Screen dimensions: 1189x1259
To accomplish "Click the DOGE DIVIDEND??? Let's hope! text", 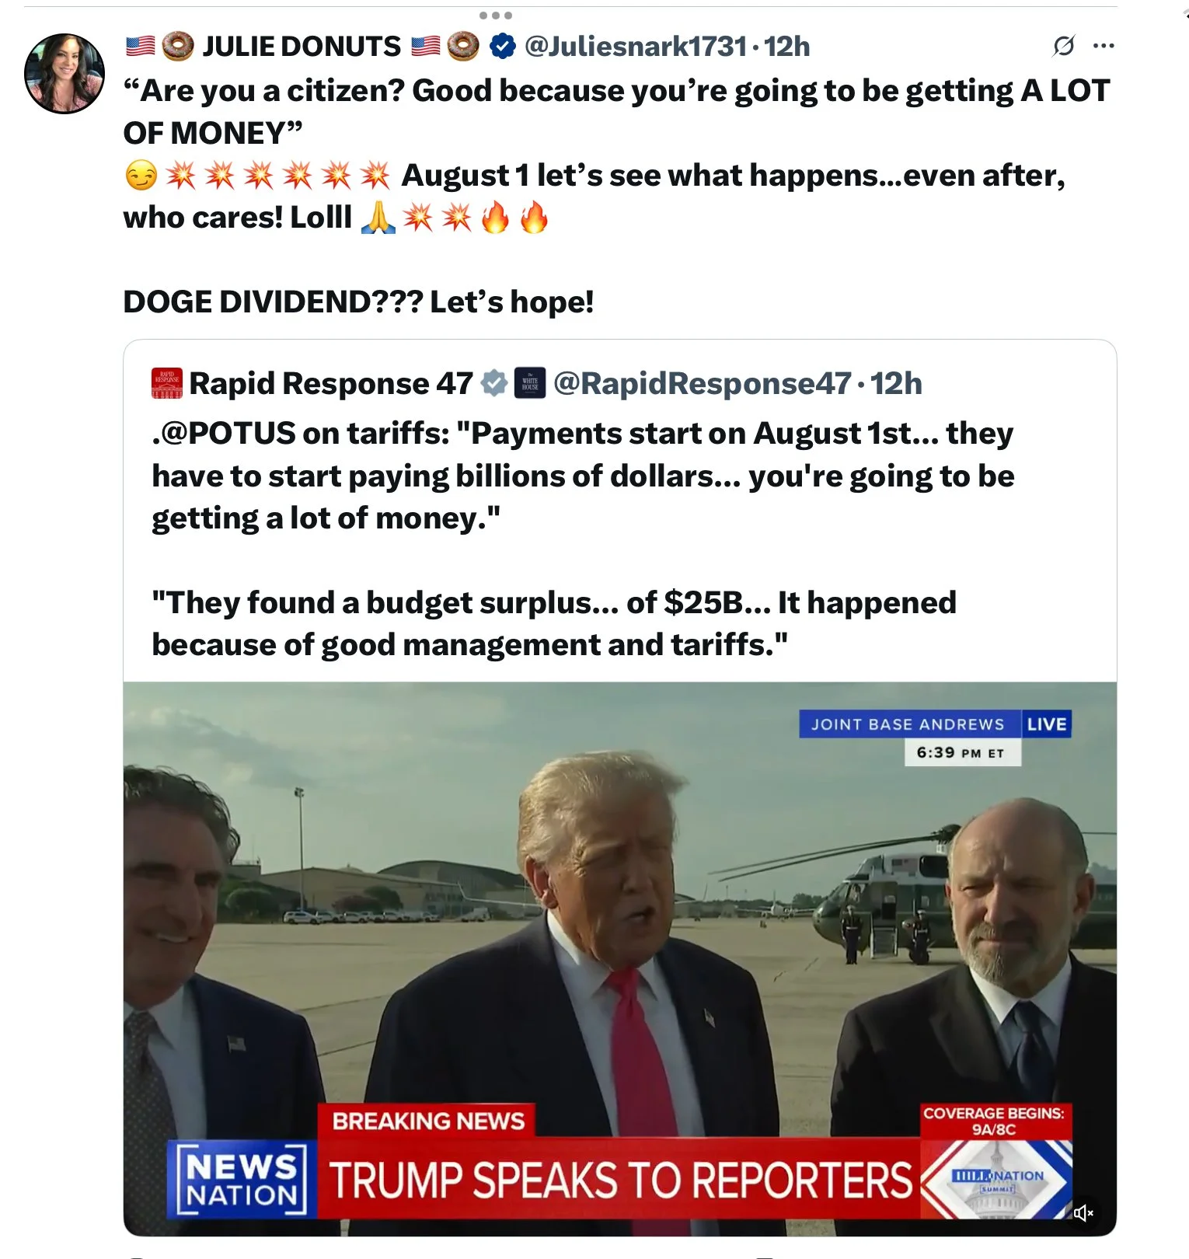I will 358,302.
